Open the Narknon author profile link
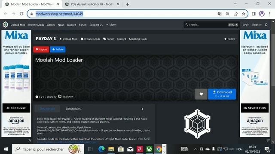Screen dimensions: 275x154 (68, 97)
